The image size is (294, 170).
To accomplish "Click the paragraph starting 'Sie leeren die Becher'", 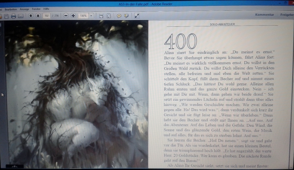I will (x=218, y=150).
